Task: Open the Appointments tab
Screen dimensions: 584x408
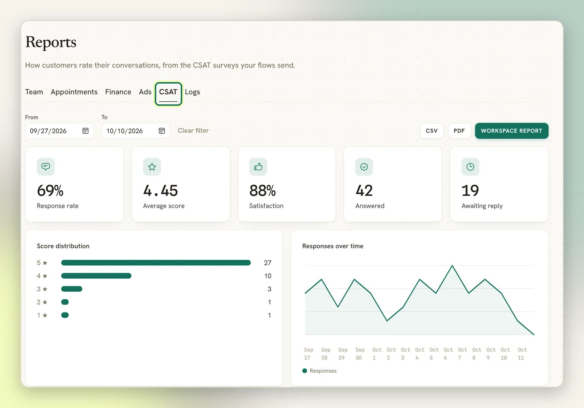Action: tap(74, 92)
